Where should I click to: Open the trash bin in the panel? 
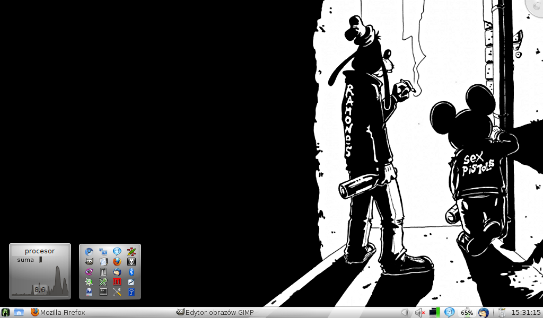pyautogui.click(x=502, y=313)
